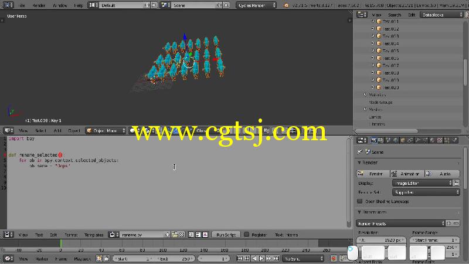Viewport: 469px width, 264px height.
Task: Pin the properties context with pin icon
Action: point(359,152)
